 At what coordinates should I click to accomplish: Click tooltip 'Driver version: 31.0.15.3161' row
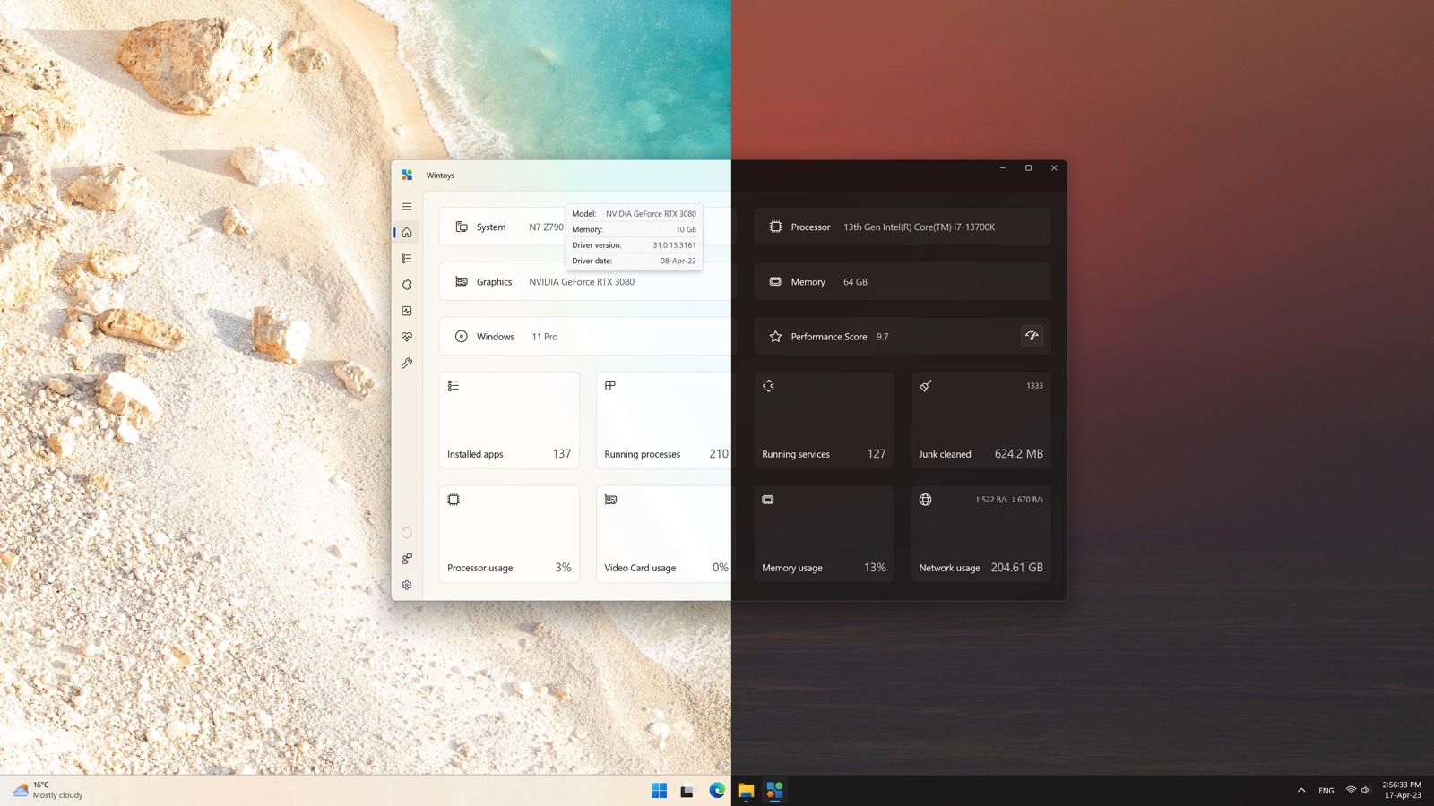634,245
